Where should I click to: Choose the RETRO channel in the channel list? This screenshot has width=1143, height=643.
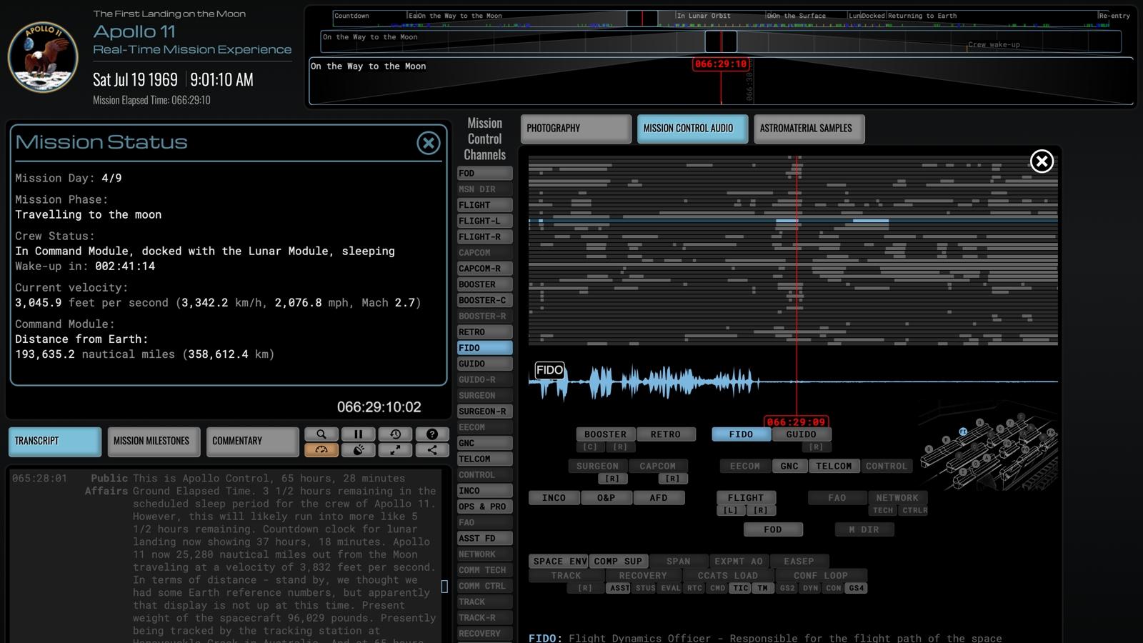[x=485, y=332]
